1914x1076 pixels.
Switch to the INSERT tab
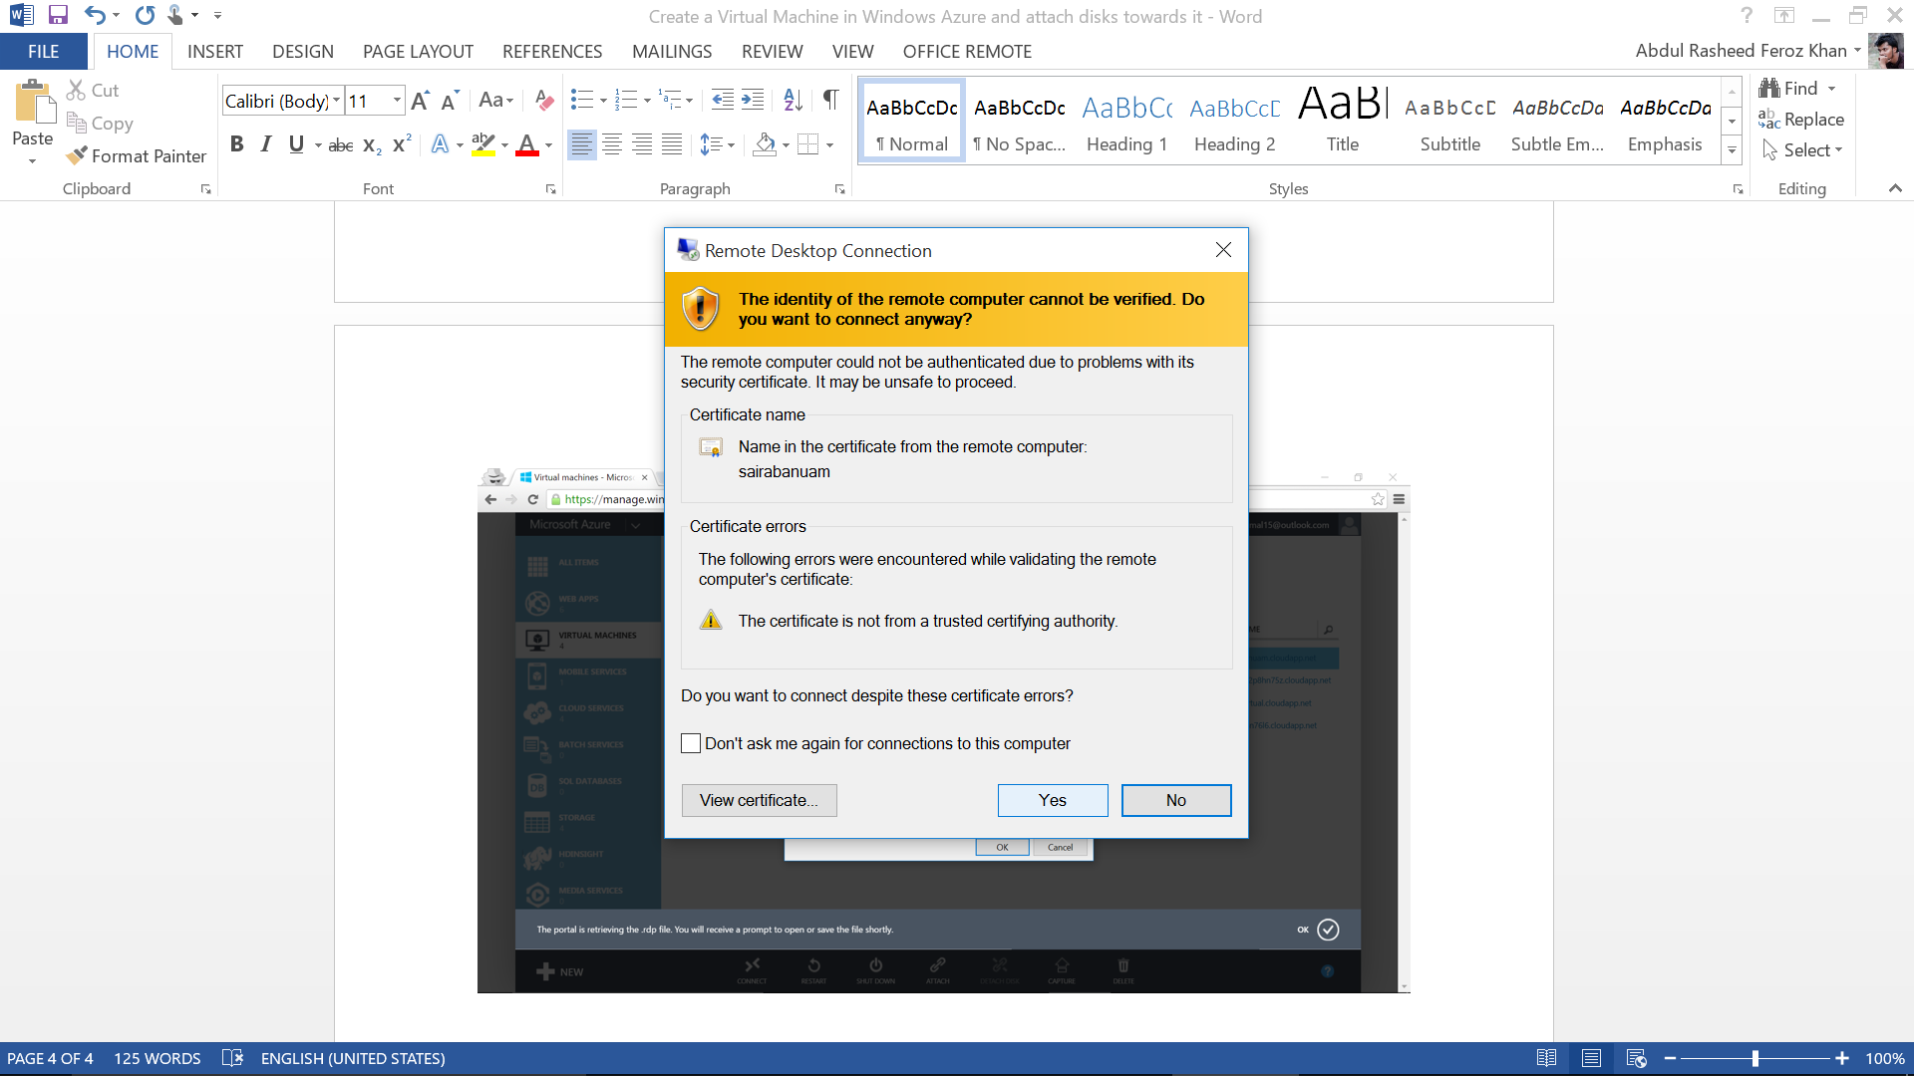[x=215, y=51]
